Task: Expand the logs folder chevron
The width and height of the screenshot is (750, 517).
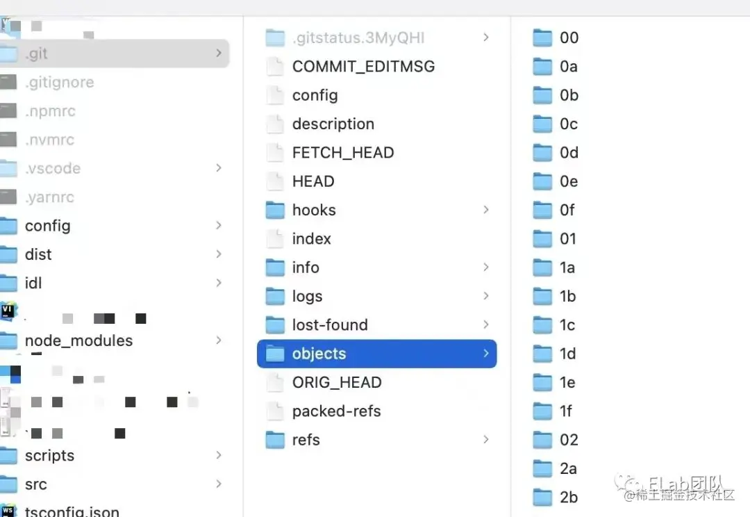Action: point(486,296)
